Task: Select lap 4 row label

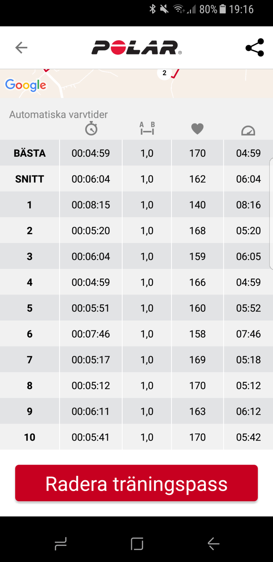Action: pyautogui.click(x=30, y=282)
